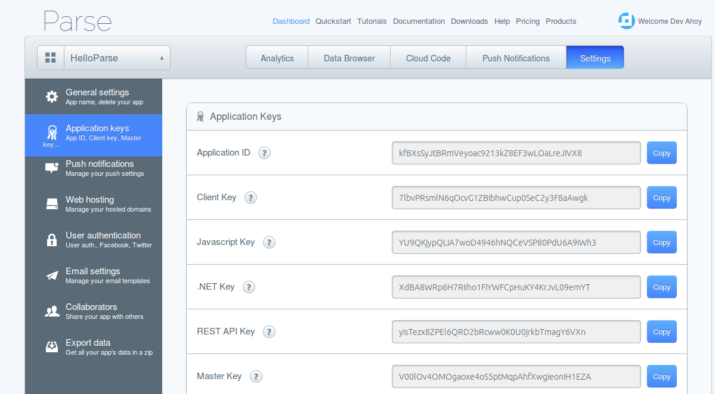Go to the Cloud Code tab
The width and height of the screenshot is (715, 394).
click(x=428, y=58)
